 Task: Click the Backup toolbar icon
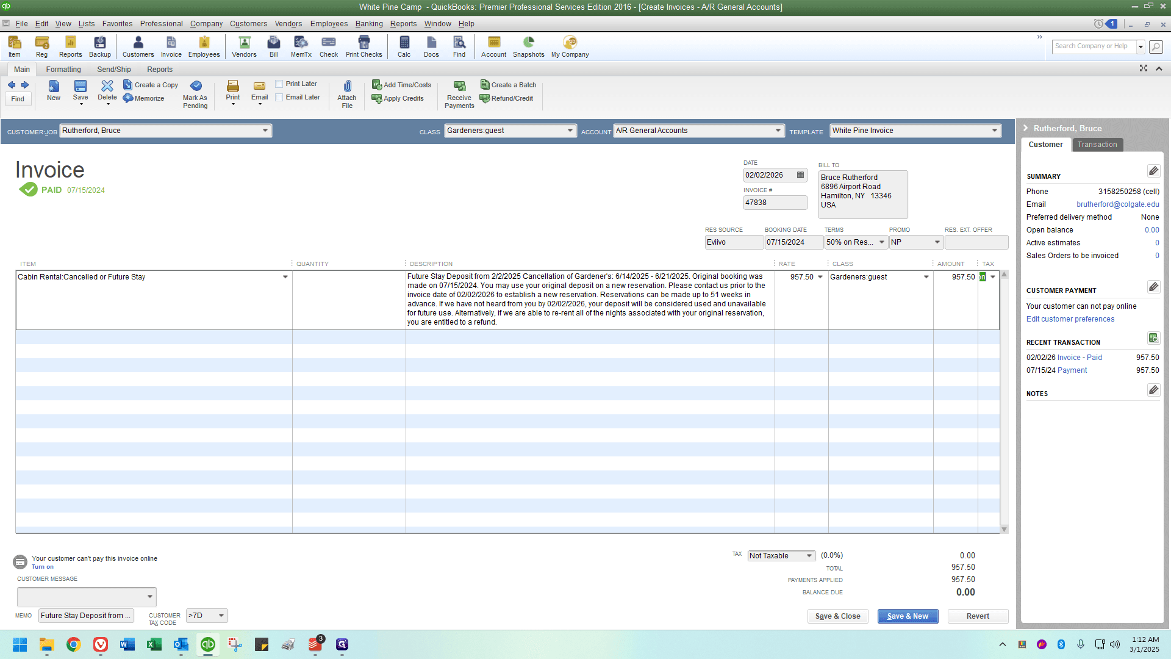pyautogui.click(x=100, y=46)
